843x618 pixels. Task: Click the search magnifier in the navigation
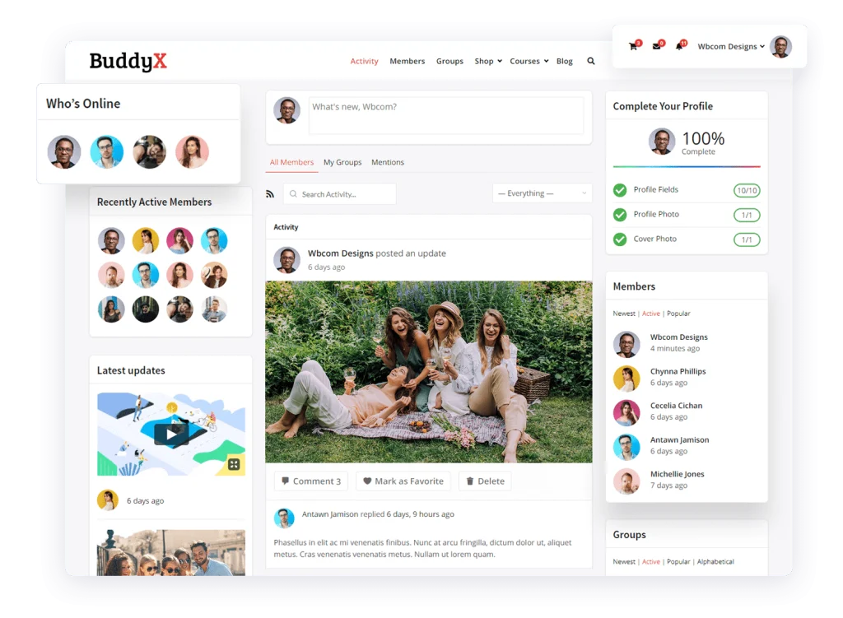click(591, 61)
